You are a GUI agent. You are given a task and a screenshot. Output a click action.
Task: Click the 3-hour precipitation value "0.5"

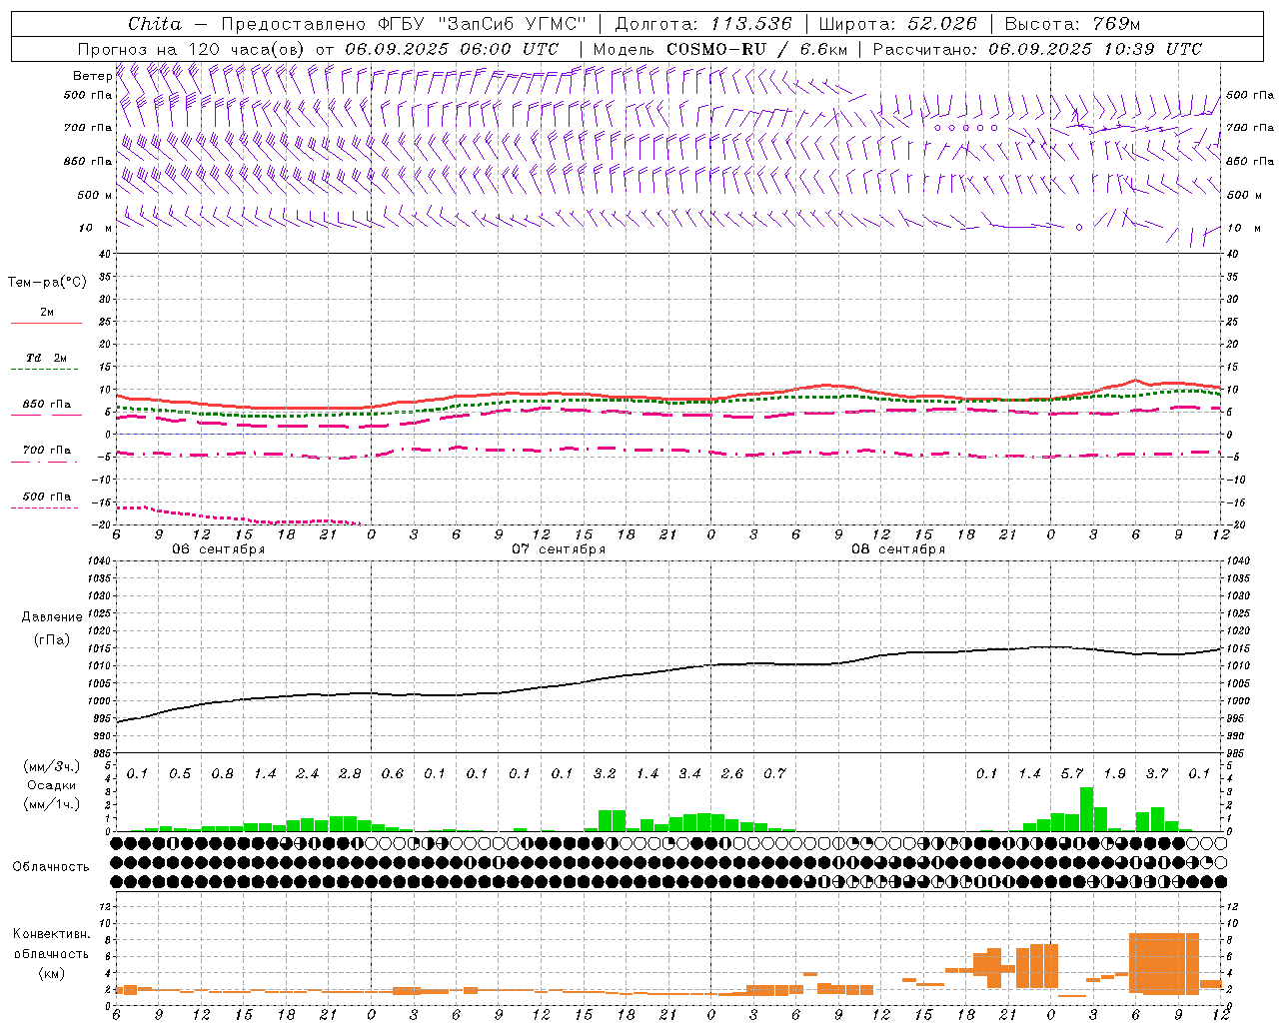click(x=180, y=773)
